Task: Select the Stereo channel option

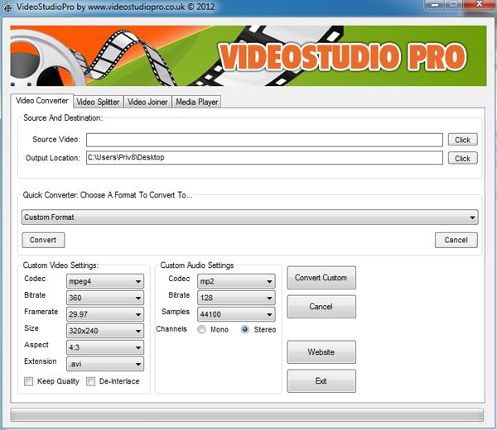Action: tap(244, 329)
